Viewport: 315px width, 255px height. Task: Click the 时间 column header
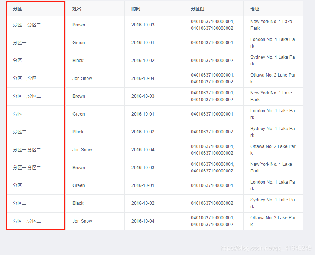coord(136,9)
